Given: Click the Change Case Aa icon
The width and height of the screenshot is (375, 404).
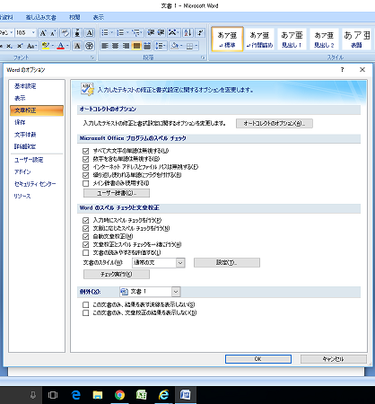Looking at the screenshot, I should click(31, 46).
